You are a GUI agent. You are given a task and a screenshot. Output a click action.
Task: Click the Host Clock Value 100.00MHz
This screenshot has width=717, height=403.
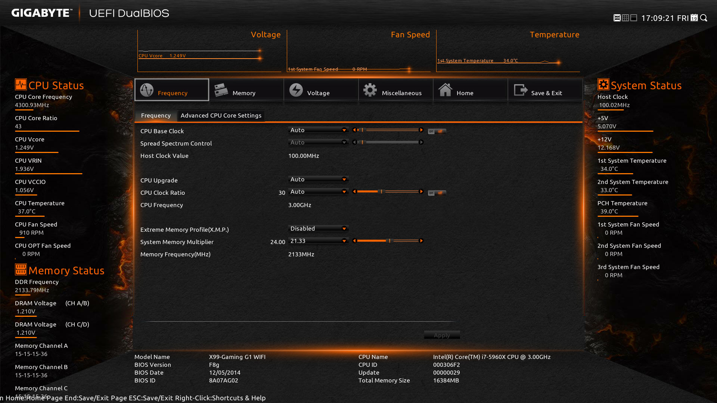(x=304, y=156)
